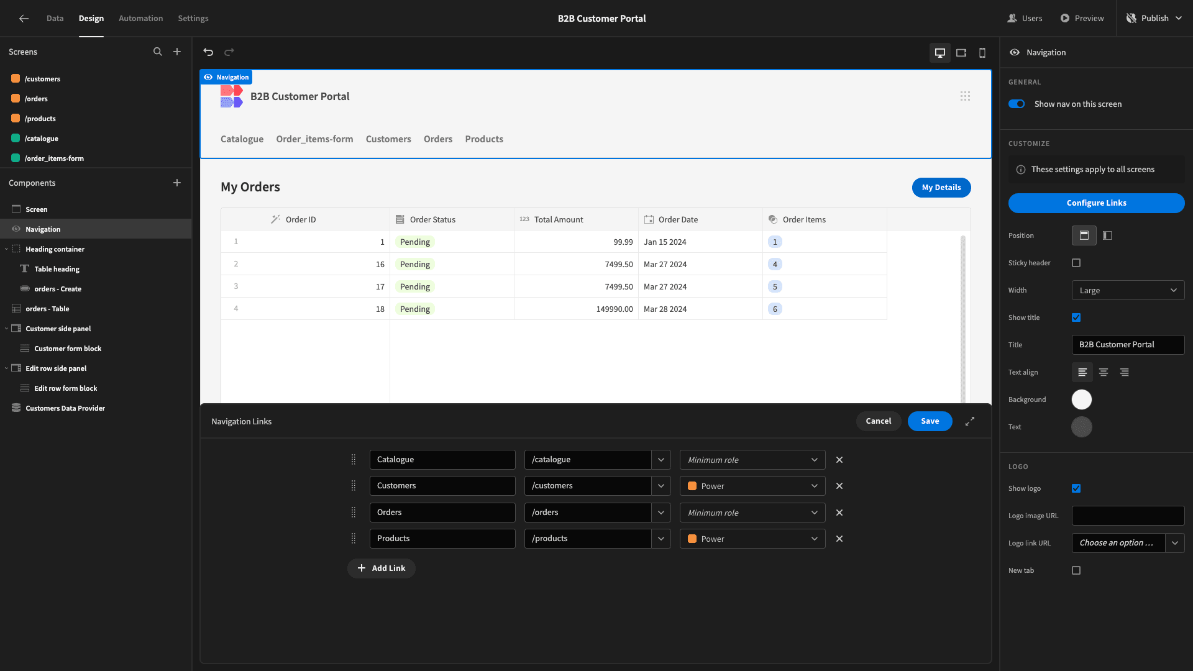
Task: Uncheck the Show logo checkbox
Action: click(x=1076, y=488)
